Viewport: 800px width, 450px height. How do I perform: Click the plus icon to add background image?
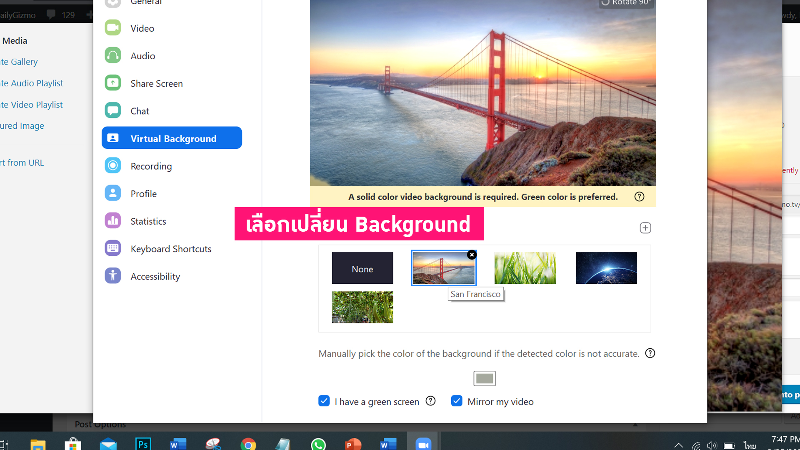pos(645,228)
